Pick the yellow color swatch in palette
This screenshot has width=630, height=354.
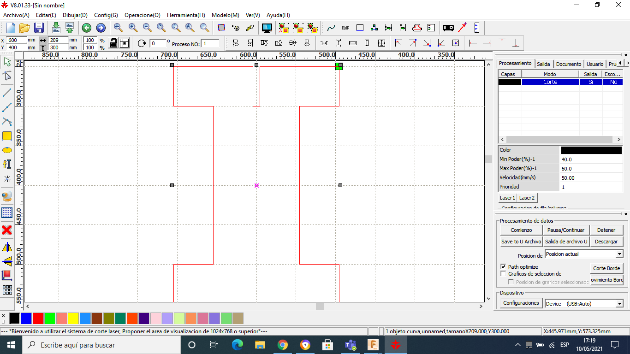tap(73, 318)
